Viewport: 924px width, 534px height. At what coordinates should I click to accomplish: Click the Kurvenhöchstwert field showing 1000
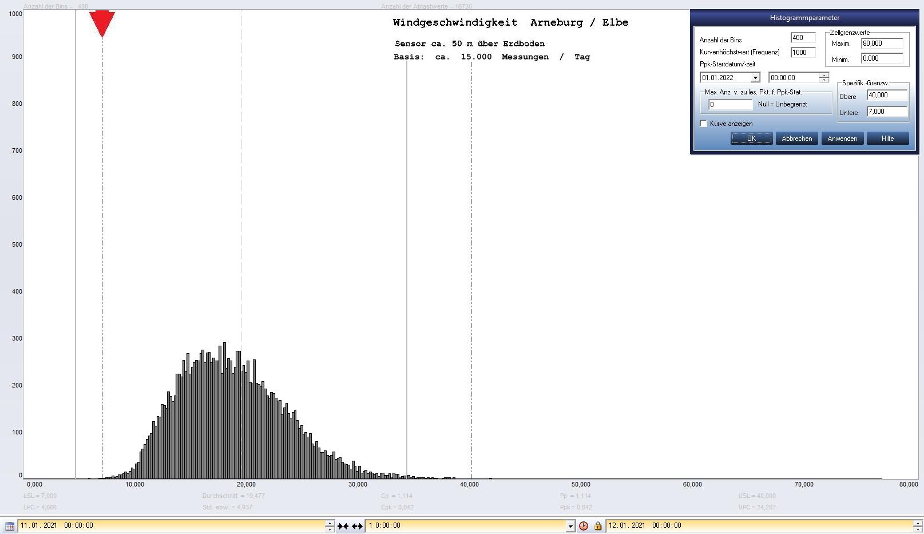point(803,53)
